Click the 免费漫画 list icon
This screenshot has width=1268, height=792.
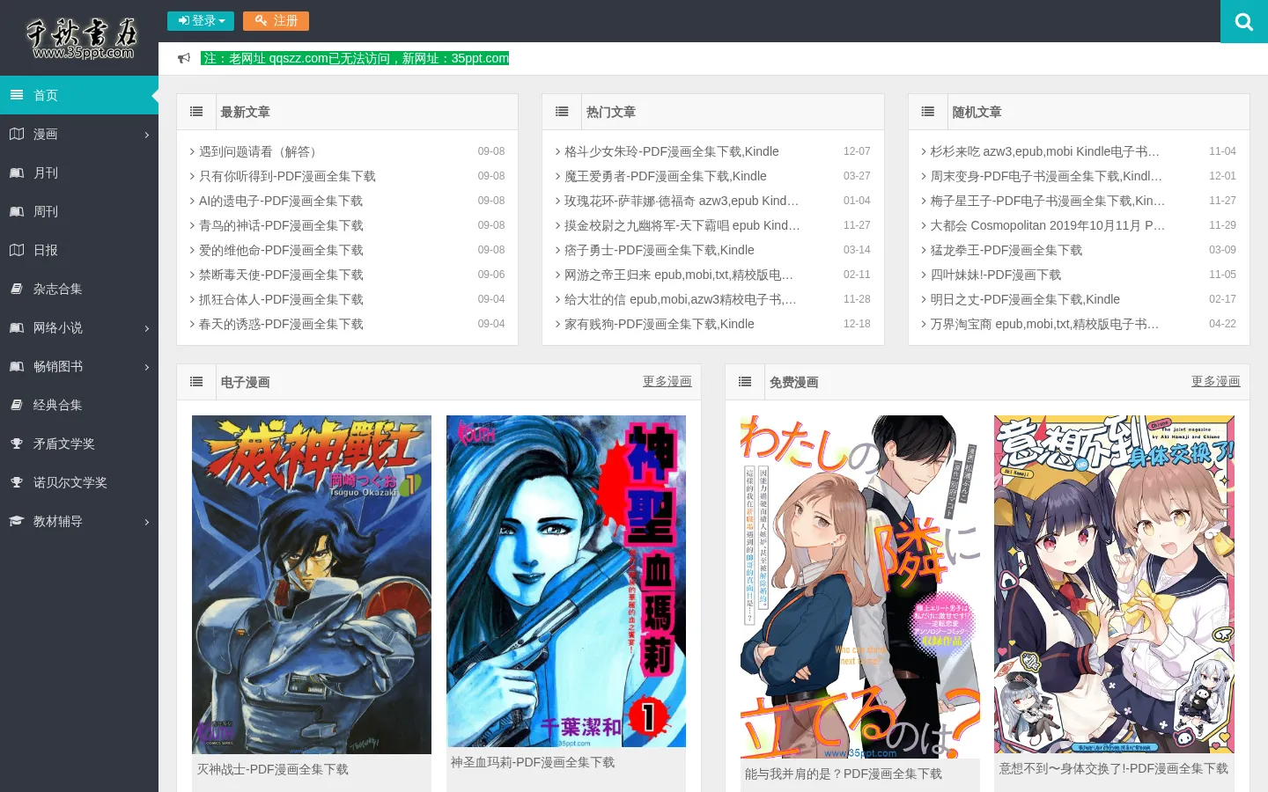pos(745,382)
